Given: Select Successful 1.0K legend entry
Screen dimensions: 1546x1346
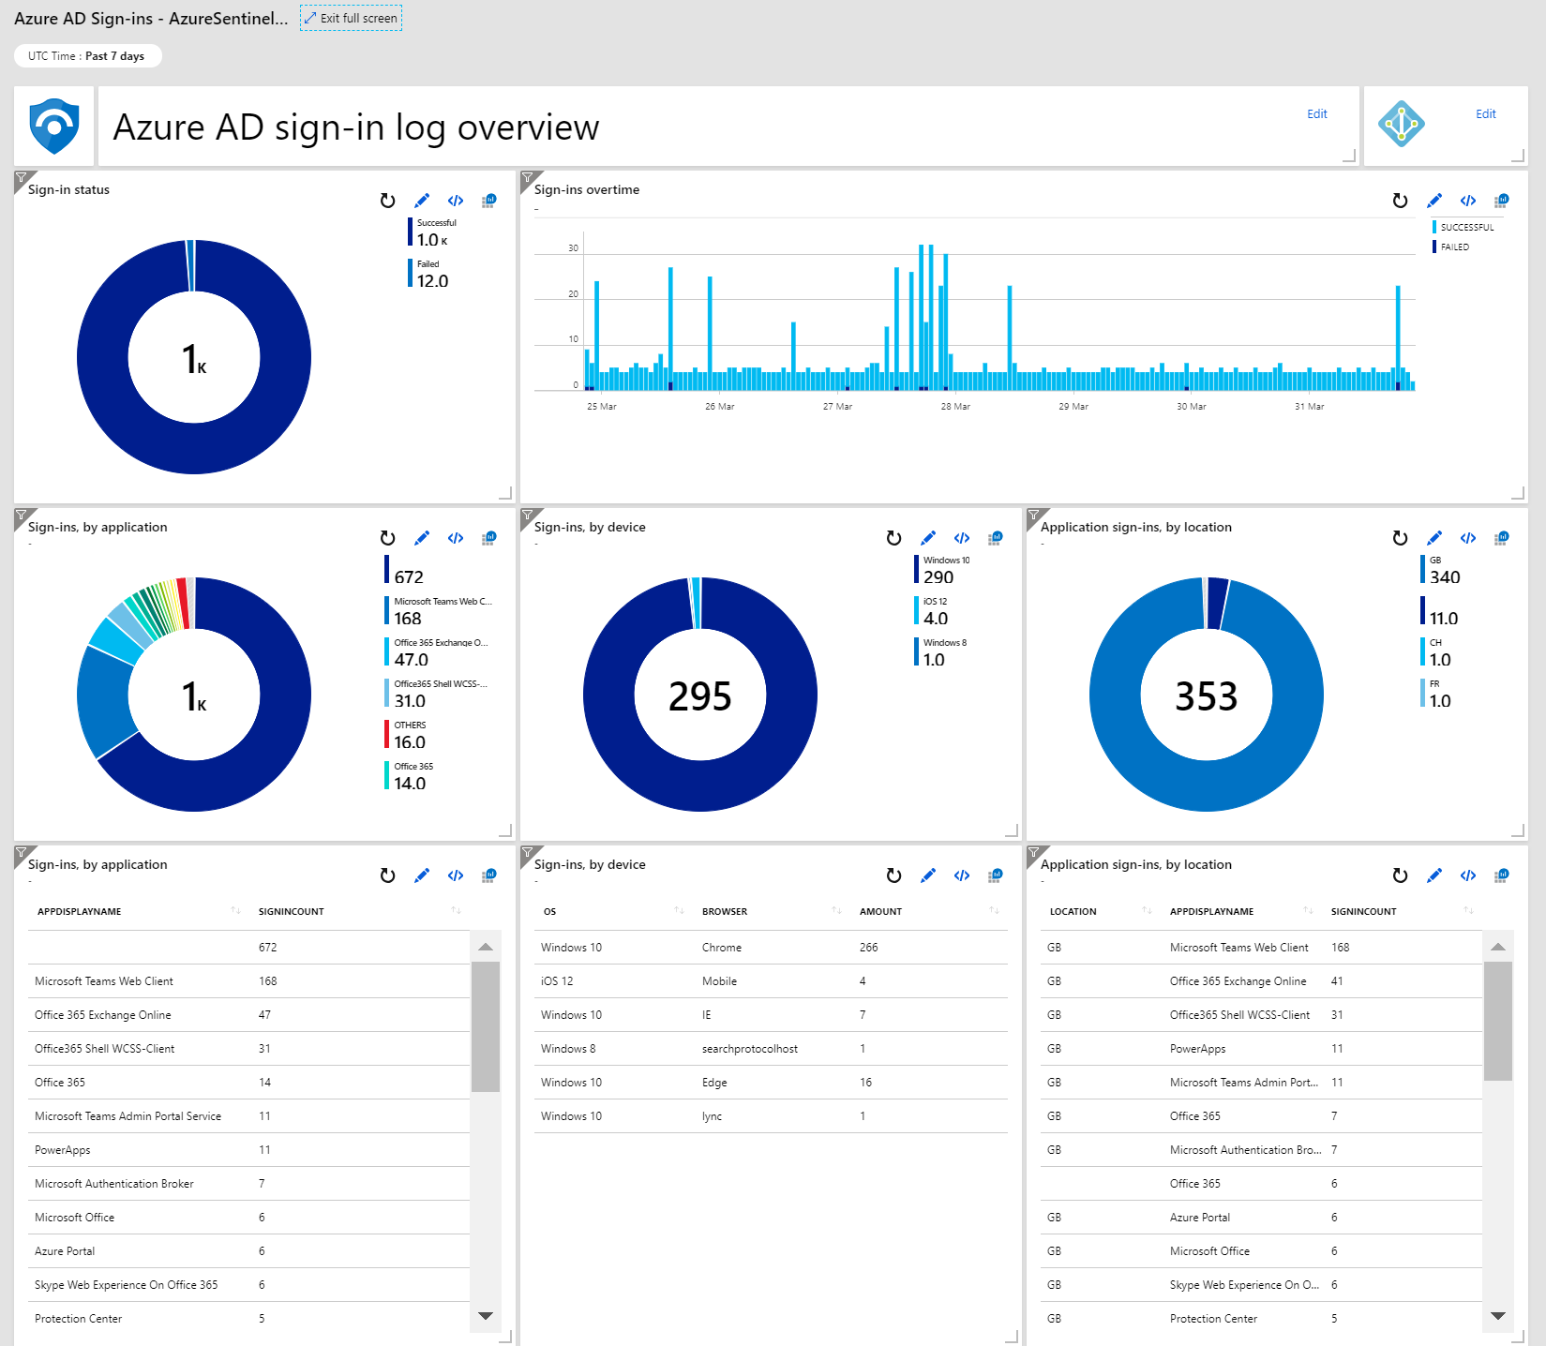Looking at the screenshot, I should (432, 233).
